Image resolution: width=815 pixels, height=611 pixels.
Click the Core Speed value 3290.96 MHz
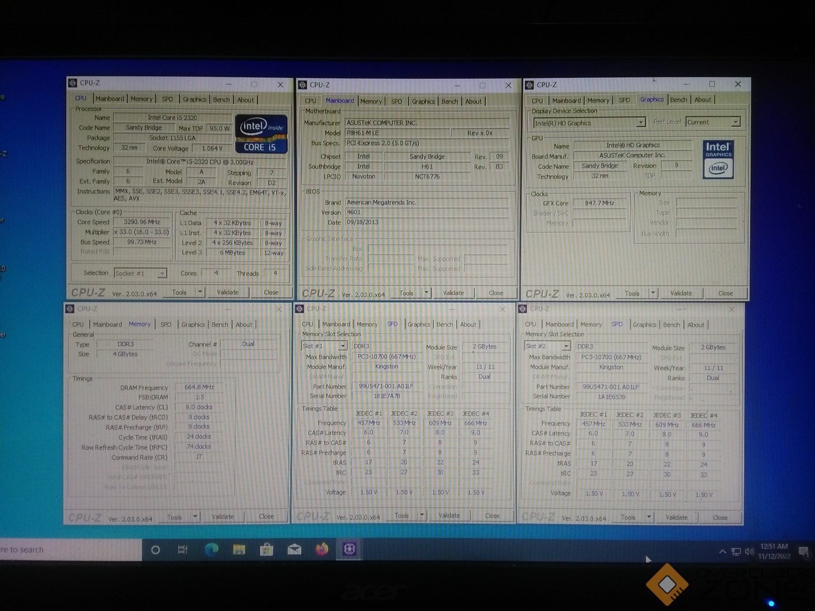coord(142,222)
